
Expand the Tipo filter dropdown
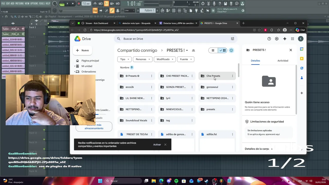[124, 59]
